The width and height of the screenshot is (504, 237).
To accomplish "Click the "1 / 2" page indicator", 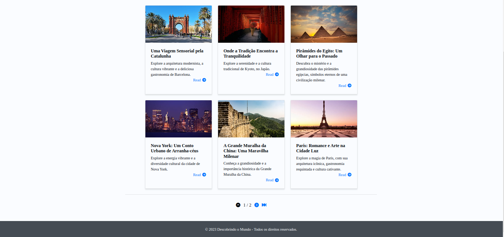I will [248, 205].
